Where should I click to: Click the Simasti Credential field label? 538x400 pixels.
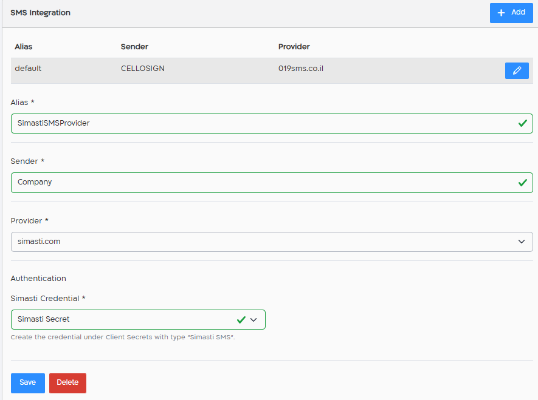click(x=48, y=299)
